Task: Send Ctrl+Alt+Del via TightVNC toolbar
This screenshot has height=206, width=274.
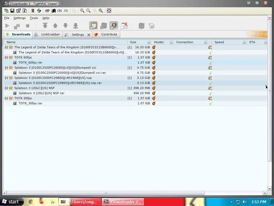Action: click(47, 11)
